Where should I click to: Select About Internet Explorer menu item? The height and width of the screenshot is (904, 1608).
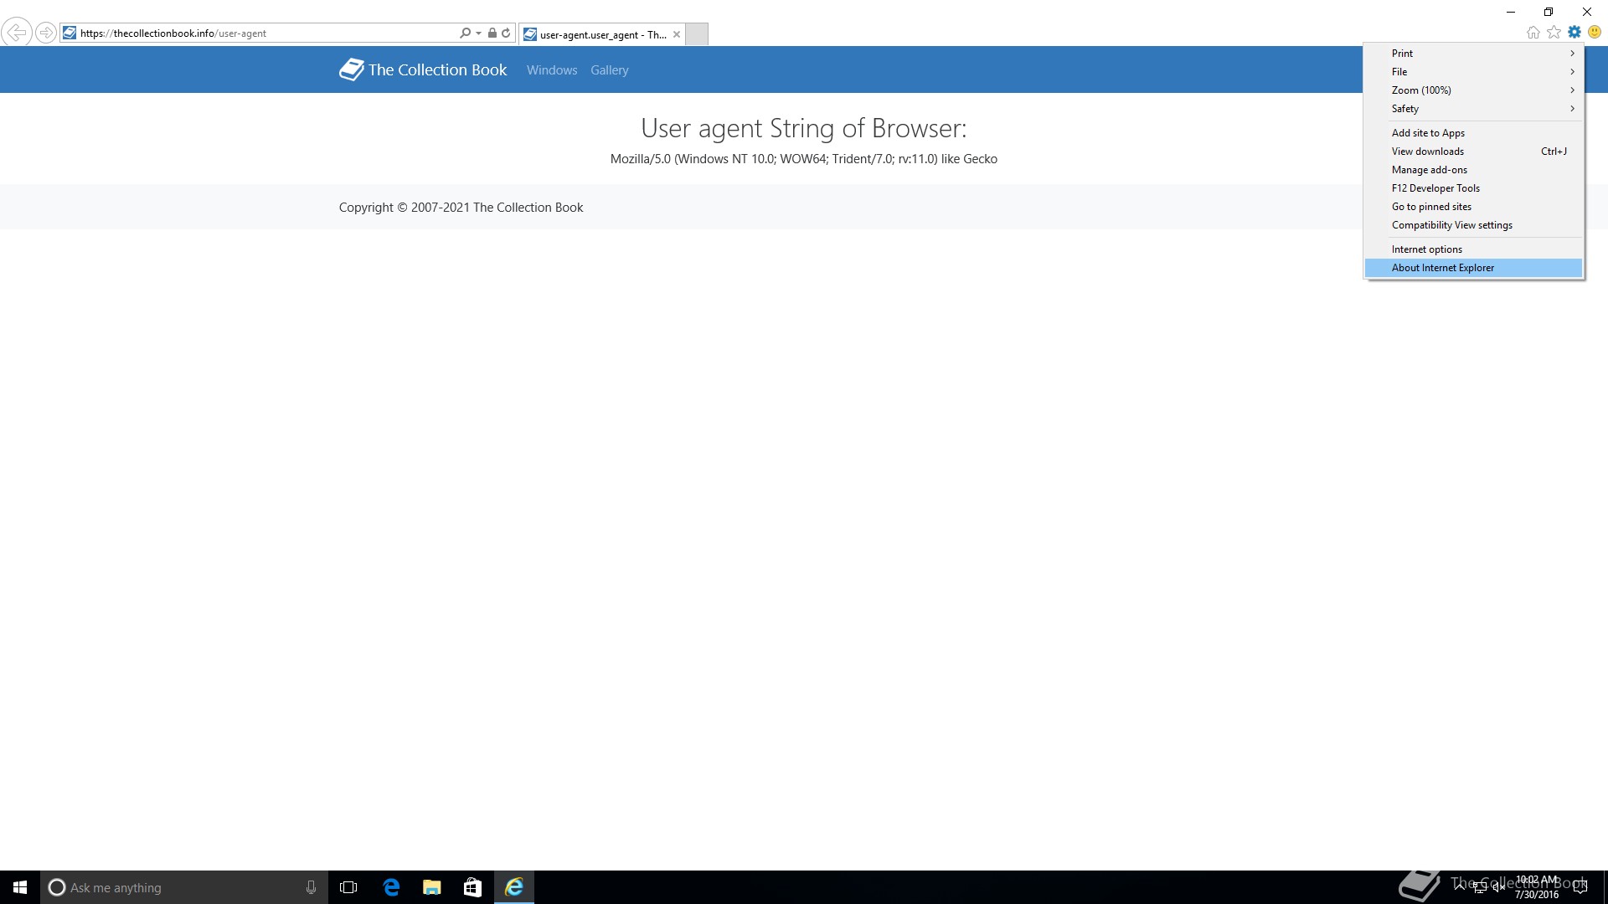[1442, 268]
